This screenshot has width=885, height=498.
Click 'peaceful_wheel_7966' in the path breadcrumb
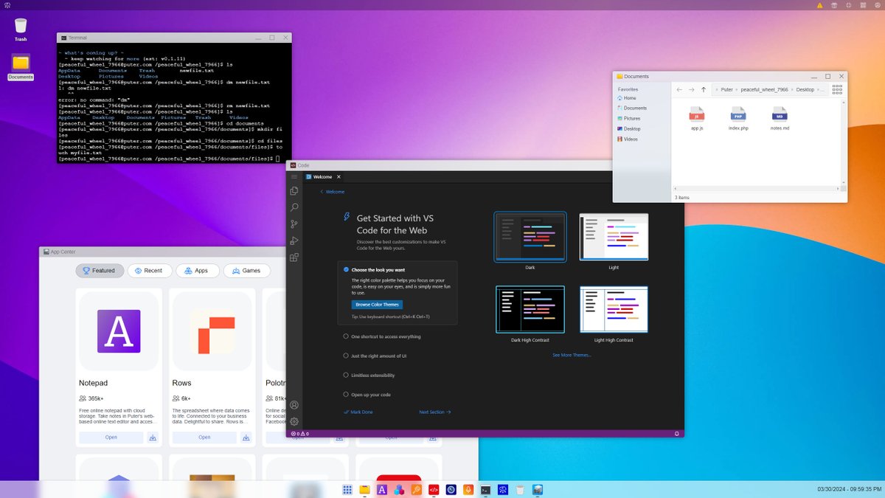coord(764,89)
